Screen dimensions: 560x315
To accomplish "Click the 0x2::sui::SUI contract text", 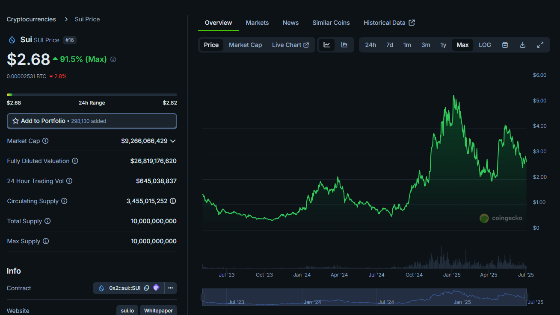I will (x=124, y=288).
